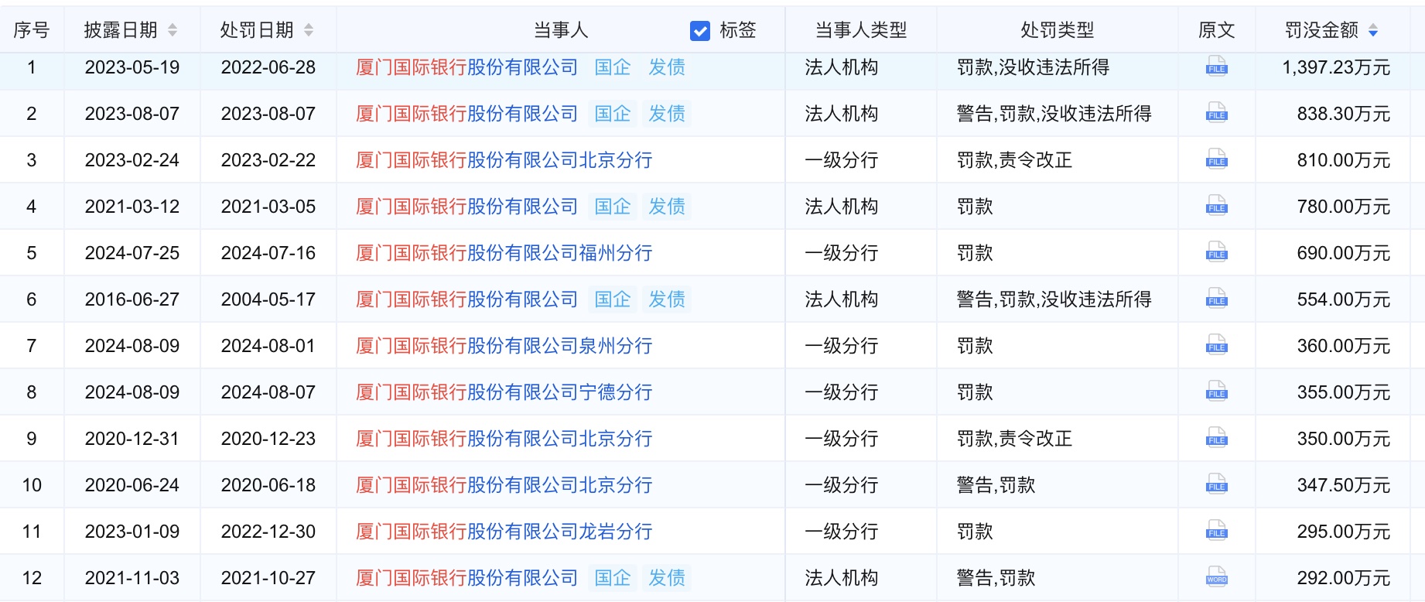Open the 龙岩分行 party link
Screen dimensions: 1425x602
point(504,532)
